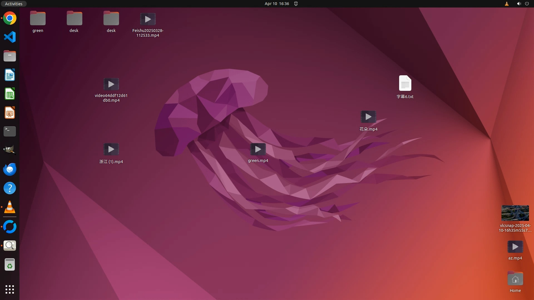Launch LibreOffice Impress from dock
This screenshot has width=534, height=300.
pos(10,113)
